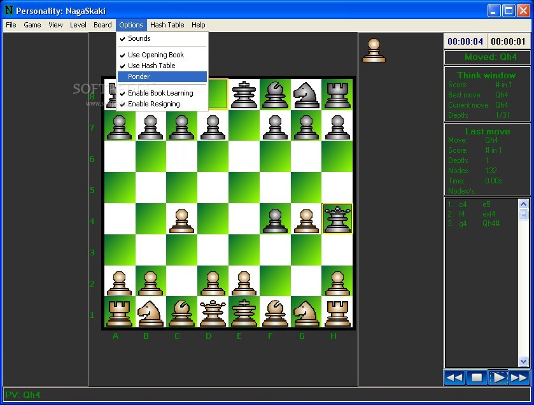
Task: Open the Hash Table menu
Action: [167, 25]
